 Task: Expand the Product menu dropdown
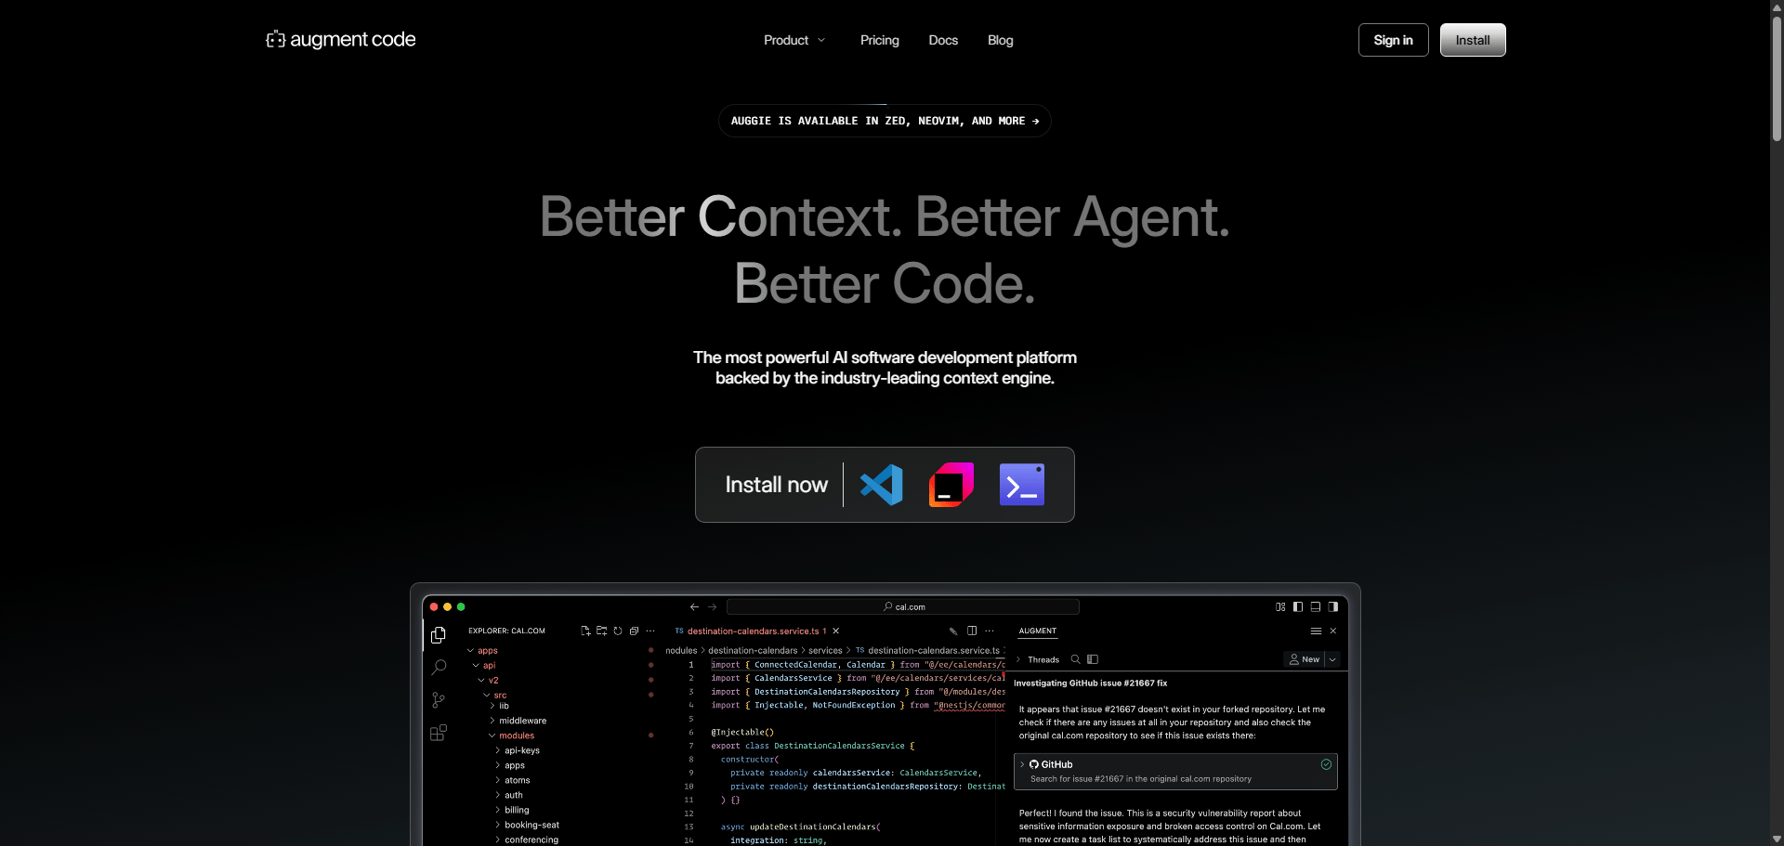point(794,40)
